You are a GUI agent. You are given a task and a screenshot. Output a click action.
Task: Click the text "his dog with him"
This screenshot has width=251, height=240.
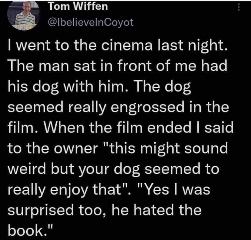coord(66,87)
